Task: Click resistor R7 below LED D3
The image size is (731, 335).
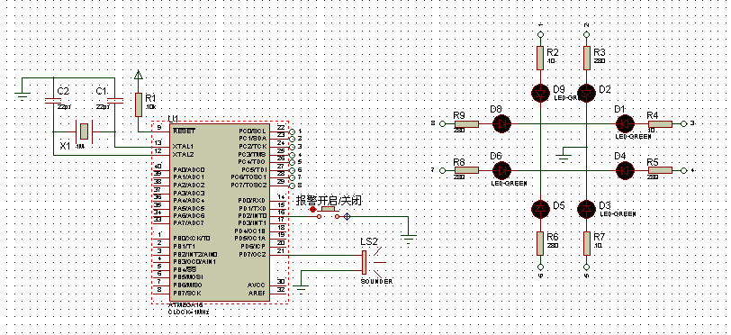Action: pos(587,242)
